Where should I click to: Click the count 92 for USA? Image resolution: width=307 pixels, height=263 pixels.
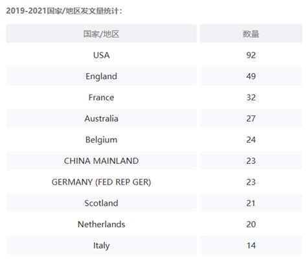(x=251, y=55)
